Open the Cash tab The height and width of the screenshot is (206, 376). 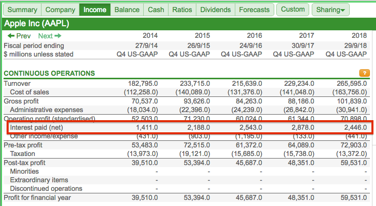click(x=156, y=10)
